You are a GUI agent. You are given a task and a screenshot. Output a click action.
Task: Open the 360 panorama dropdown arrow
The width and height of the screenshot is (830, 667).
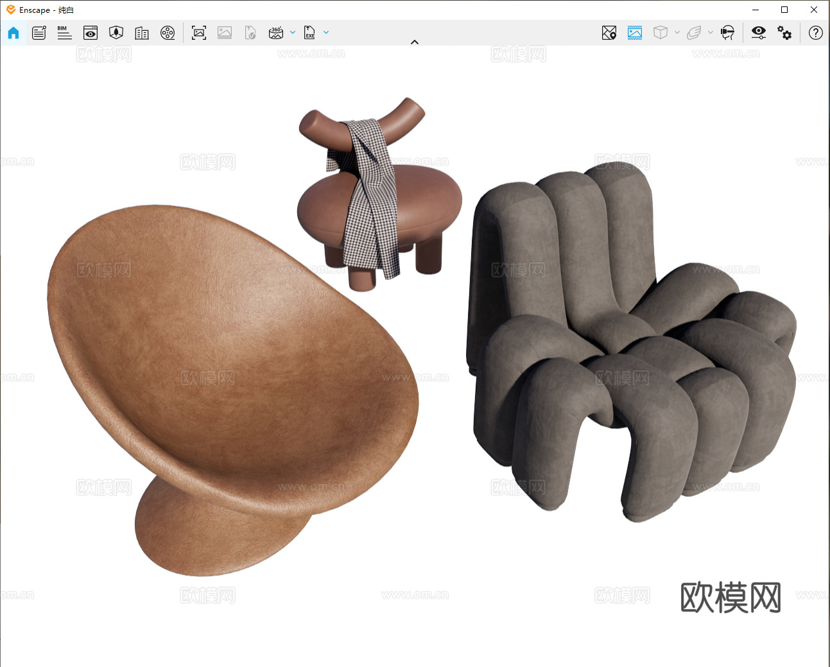[x=293, y=32]
